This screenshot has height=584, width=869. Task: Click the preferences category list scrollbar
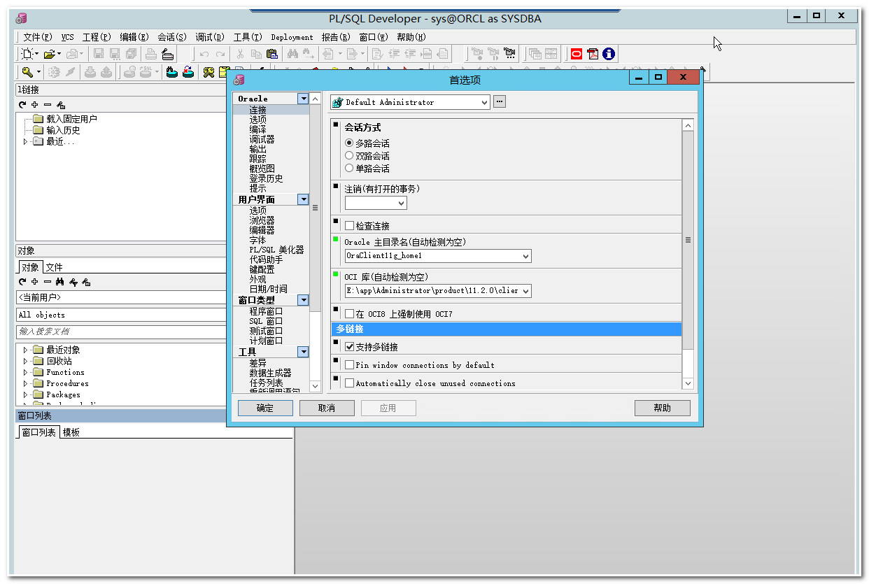[x=315, y=208]
